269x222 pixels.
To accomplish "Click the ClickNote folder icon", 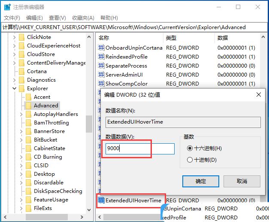I will (x=21, y=37).
